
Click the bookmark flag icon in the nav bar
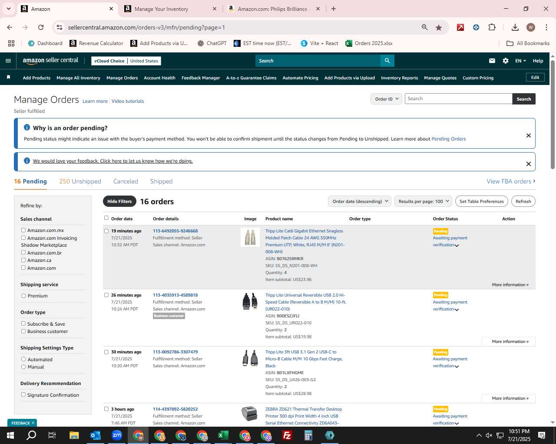8,78
